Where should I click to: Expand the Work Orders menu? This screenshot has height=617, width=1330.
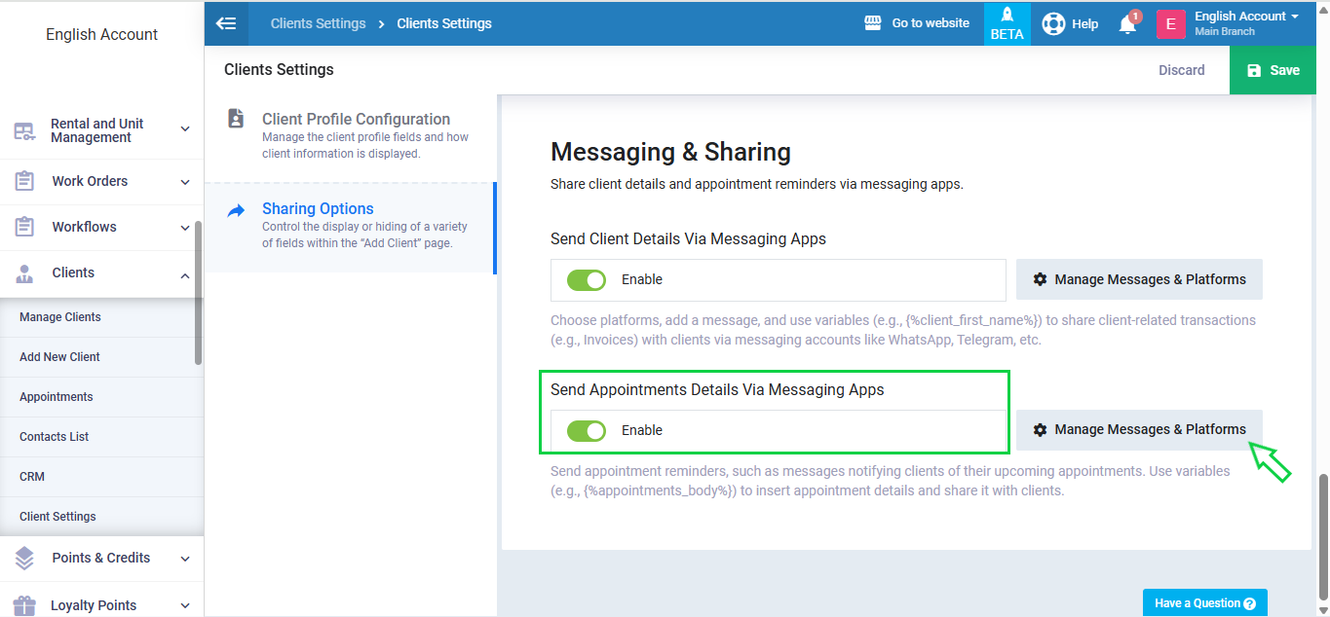(x=185, y=181)
